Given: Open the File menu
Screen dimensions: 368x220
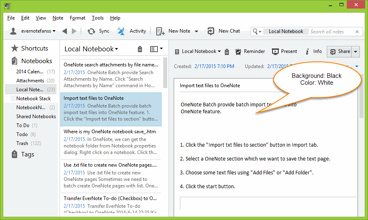Looking at the screenshot, I should [11, 18].
